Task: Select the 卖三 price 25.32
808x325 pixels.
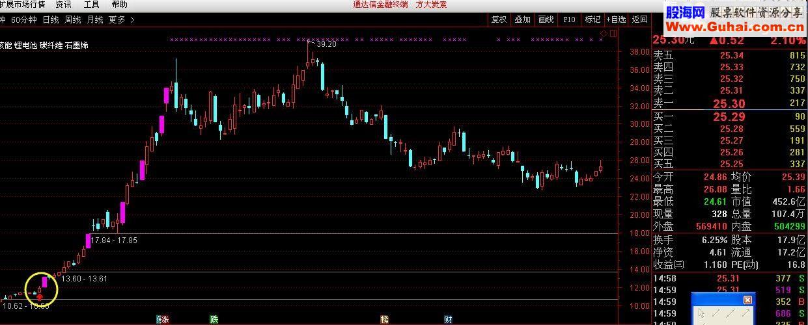Action: (731, 79)
